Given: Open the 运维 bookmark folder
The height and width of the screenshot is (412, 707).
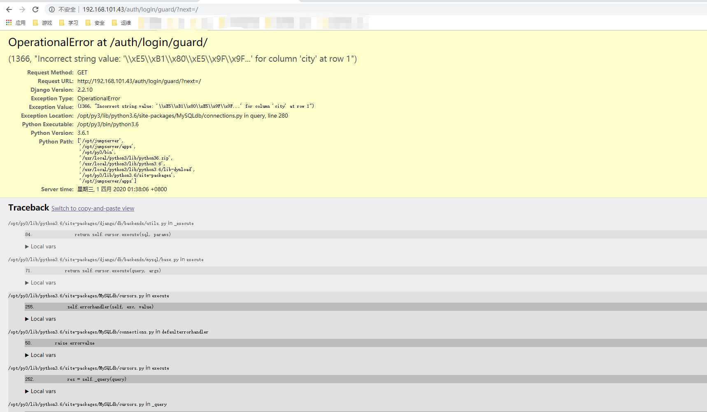Looking at the screenshot, I should [x=121, y=23].
